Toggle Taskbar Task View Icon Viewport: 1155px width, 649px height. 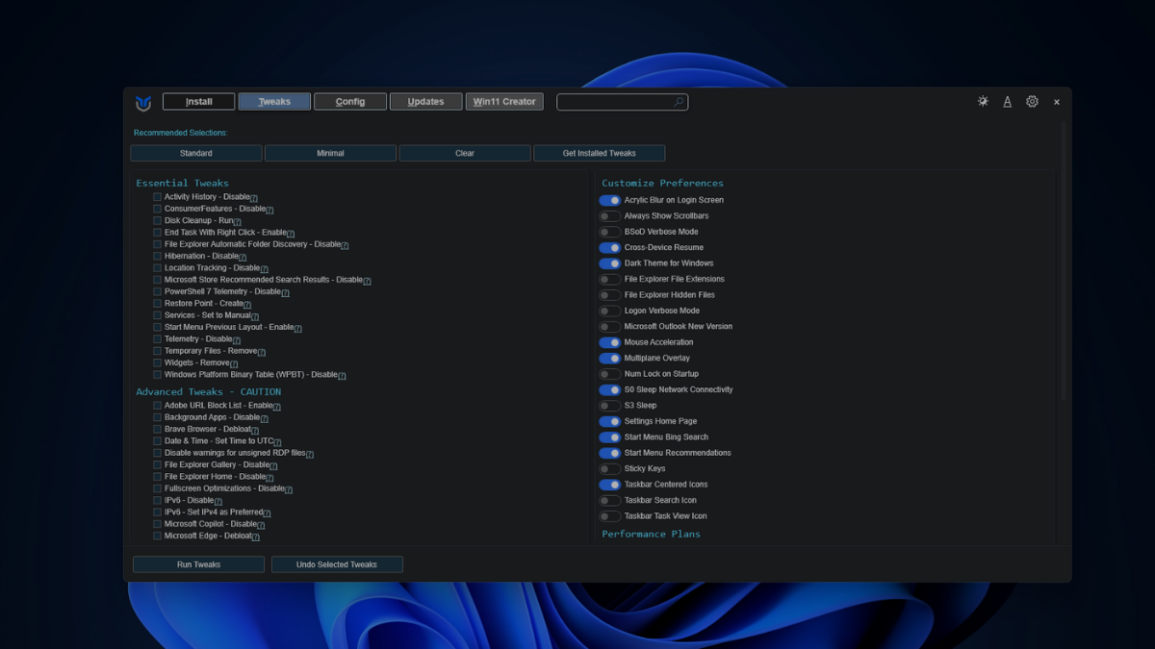pyautogui.click(x=609, y=516)
